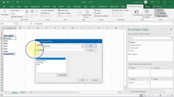
Task: Collapse the ribbon with the chevron
Action: click(172, 20)
